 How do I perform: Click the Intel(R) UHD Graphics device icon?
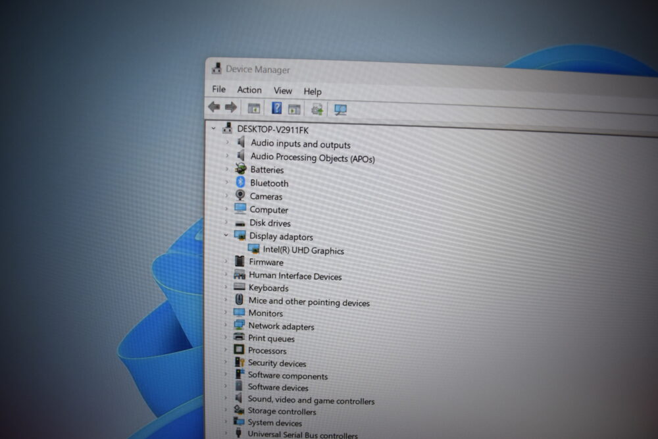click(x=253, y=249)
